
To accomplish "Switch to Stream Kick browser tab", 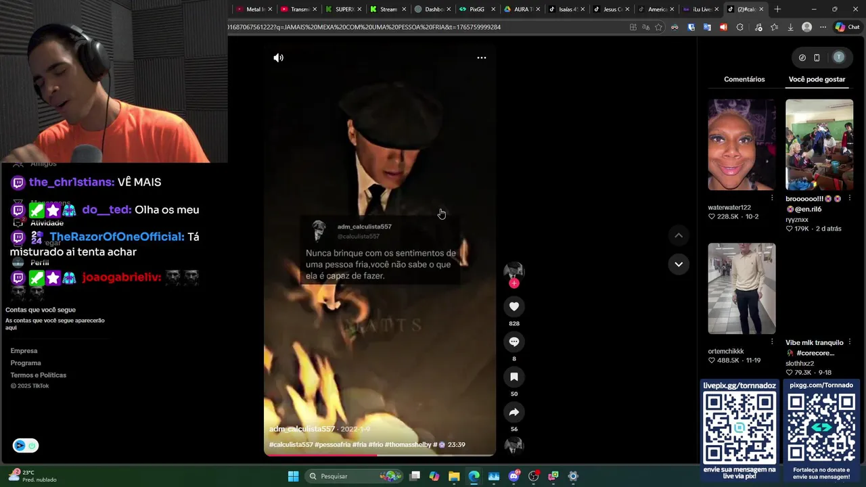I will (388, 9).
